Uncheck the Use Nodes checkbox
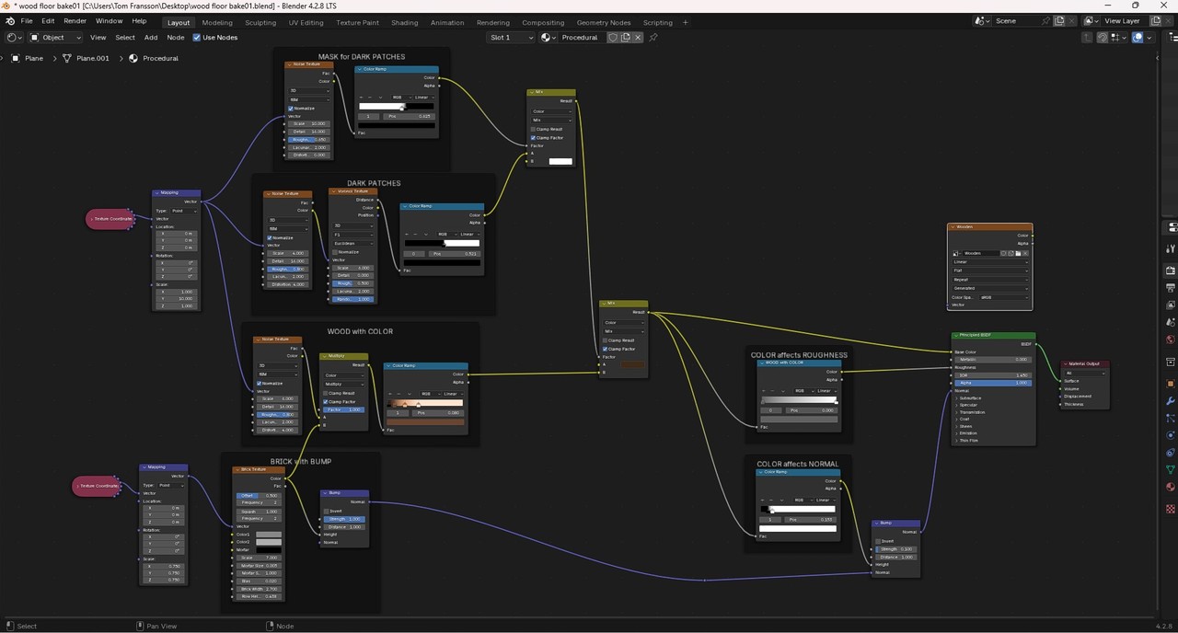Viewport: 1178px width, 633px height. click(x=197, y=38)
